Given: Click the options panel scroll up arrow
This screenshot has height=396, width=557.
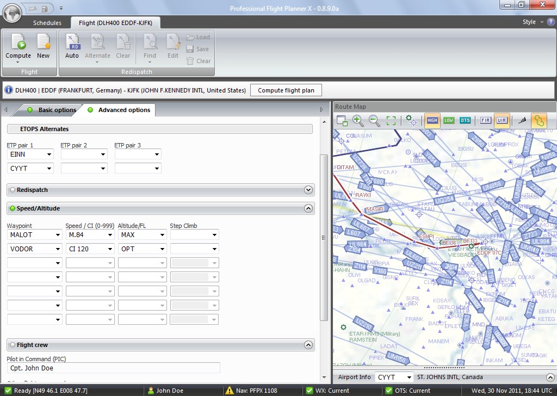Looking at the screenshot, I should tap(324, 122).
